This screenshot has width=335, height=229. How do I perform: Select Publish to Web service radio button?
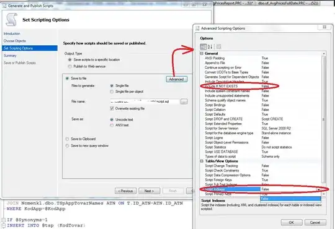(70, 66)
